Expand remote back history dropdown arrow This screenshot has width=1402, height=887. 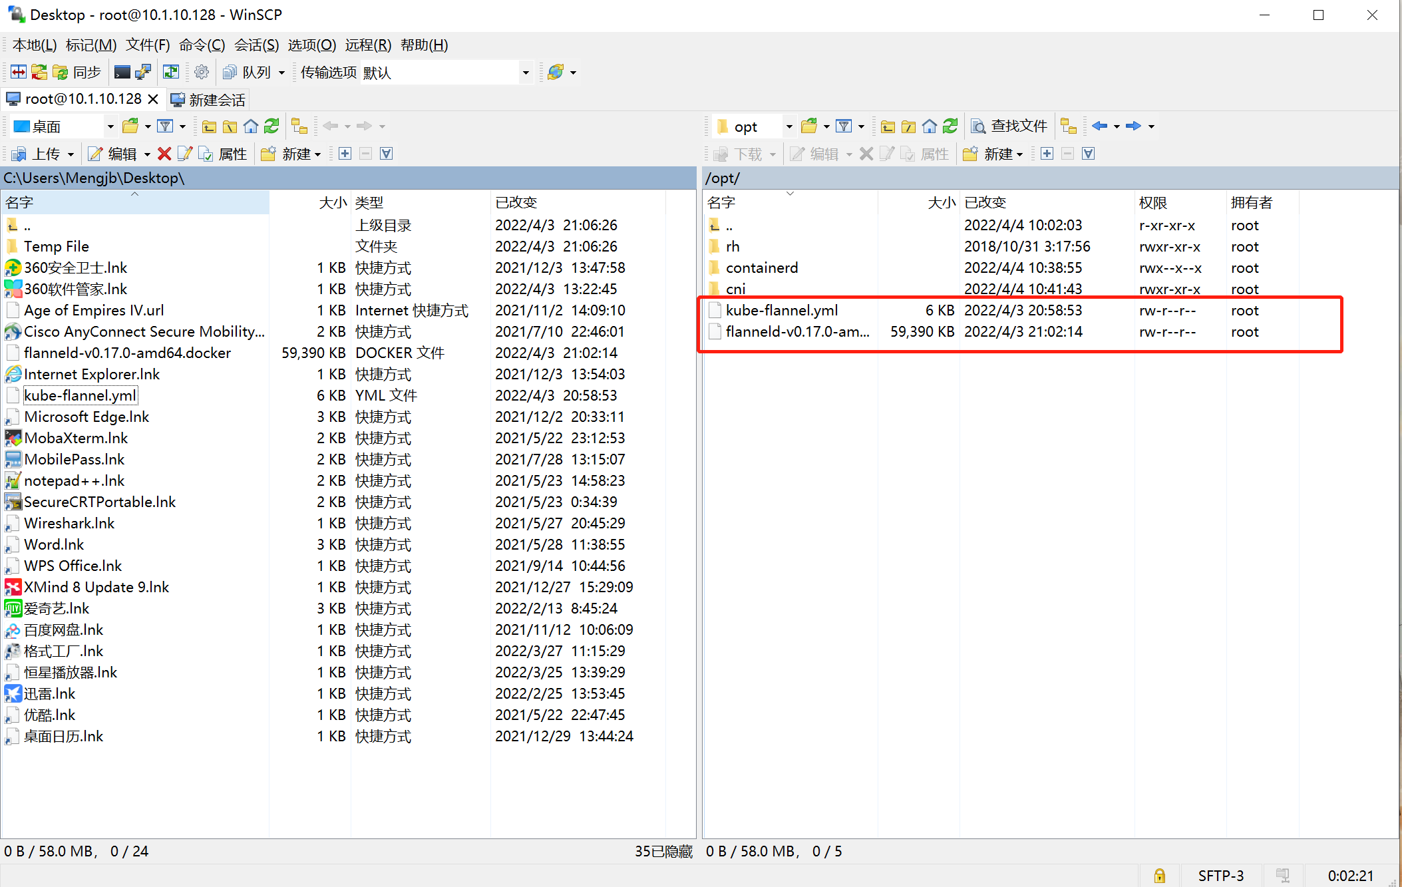pos(1117,126)
